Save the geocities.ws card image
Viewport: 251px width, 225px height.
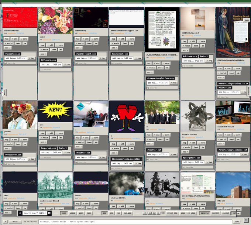coord(24,39)
